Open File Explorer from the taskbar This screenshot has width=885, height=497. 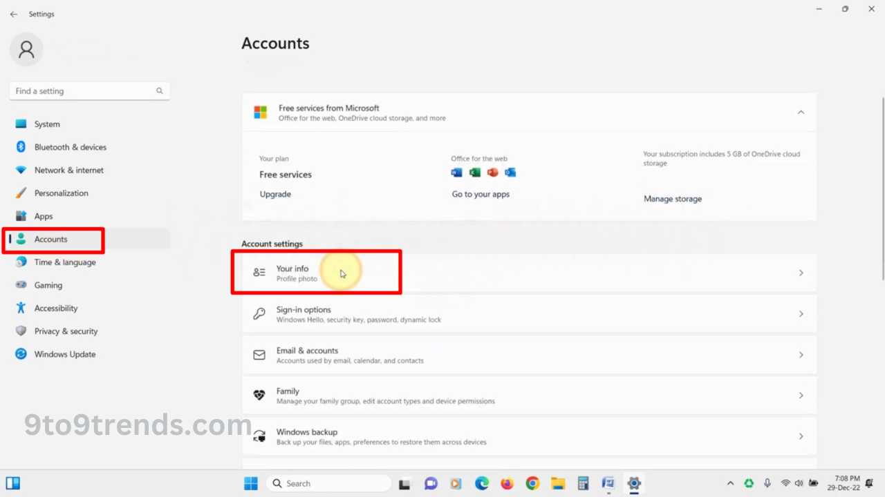pos(557,484)
